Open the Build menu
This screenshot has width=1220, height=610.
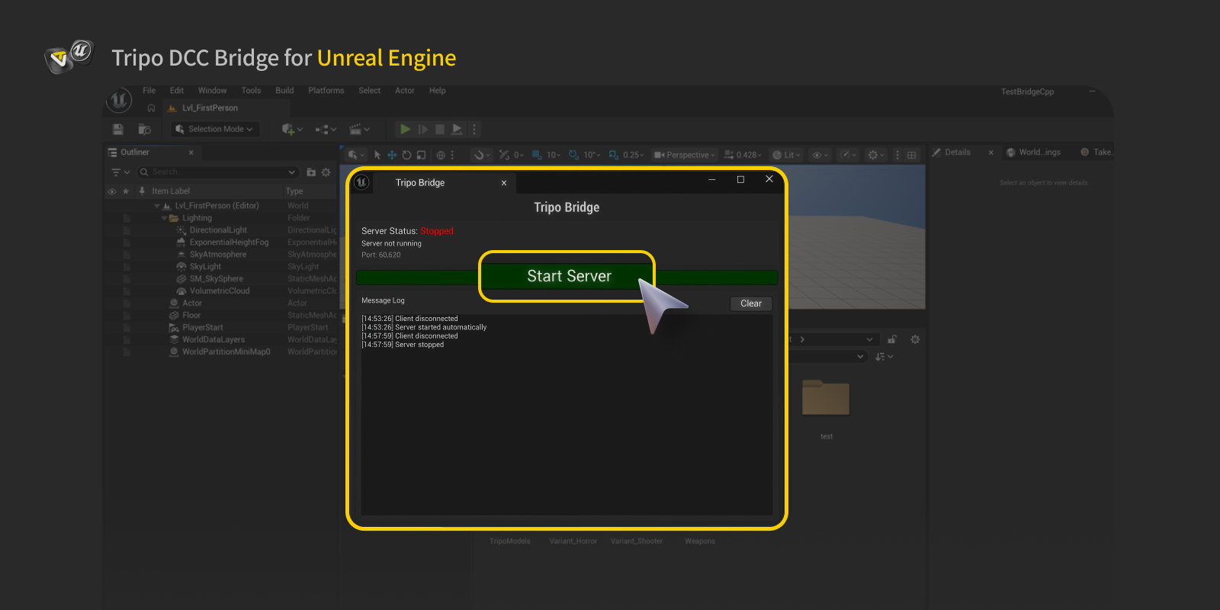click(x=284, y=91)
